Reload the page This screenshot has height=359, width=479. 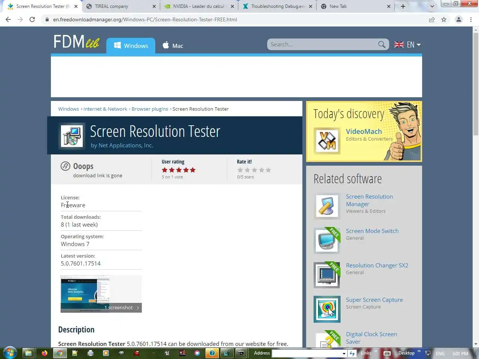coord(32,19)
